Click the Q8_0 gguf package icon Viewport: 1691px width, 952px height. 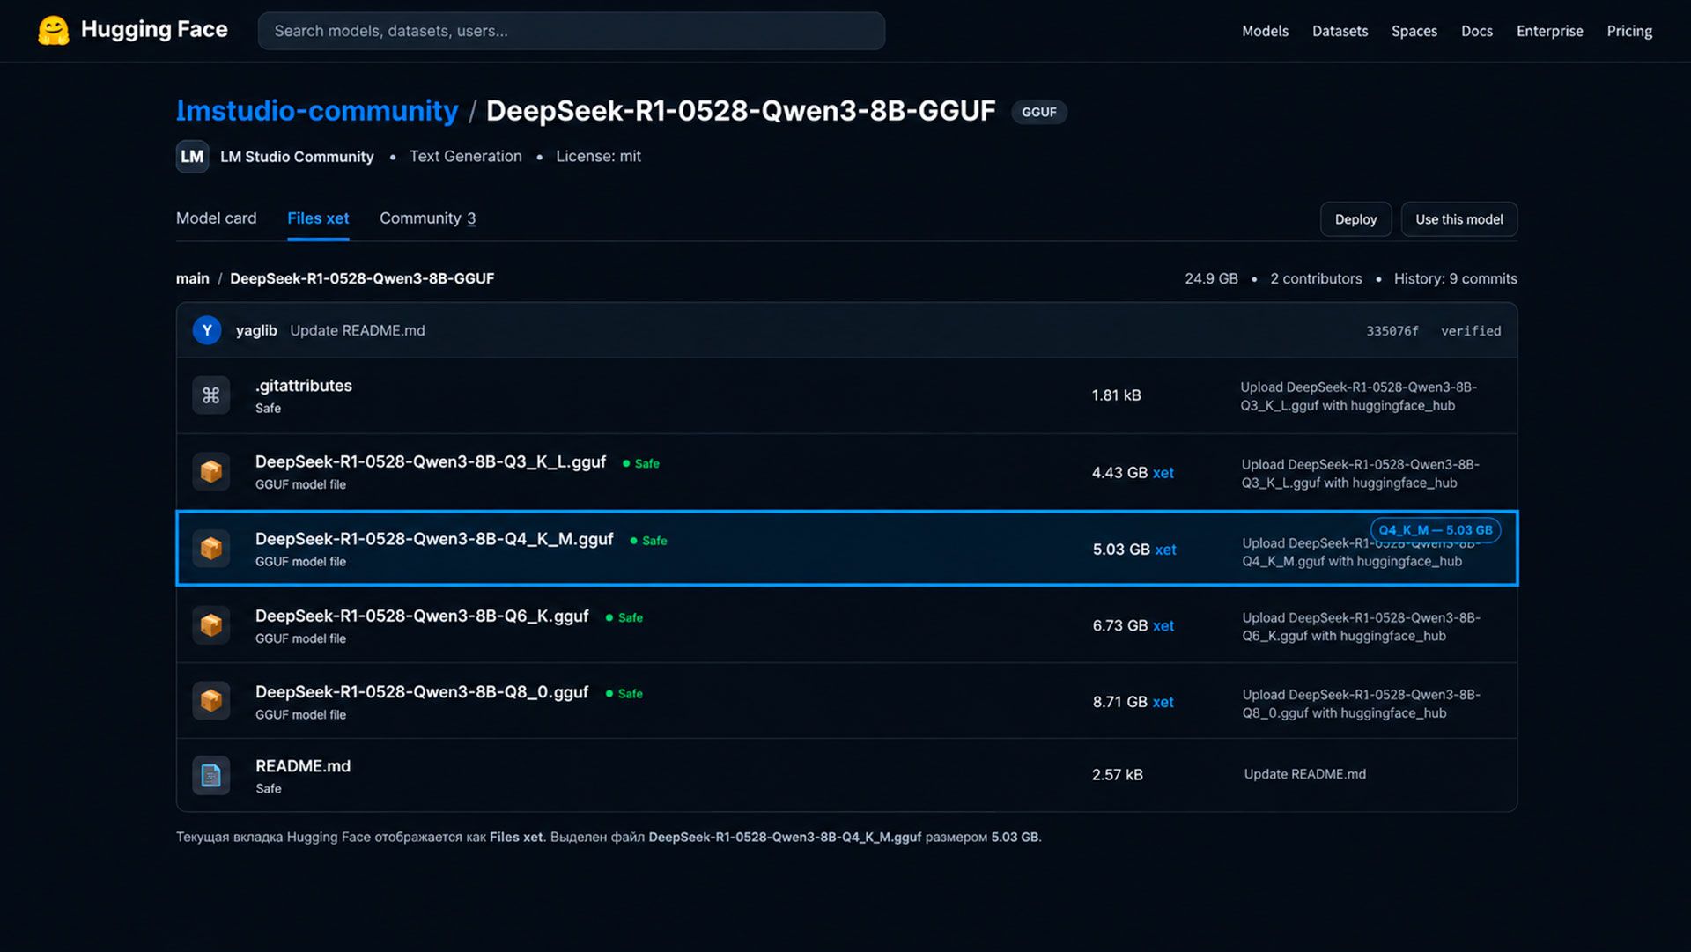click(211, 701)
